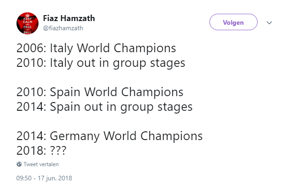Click the '2010: Italy out in group stages' line
The image size is (286, 184).
coord(101,63)
